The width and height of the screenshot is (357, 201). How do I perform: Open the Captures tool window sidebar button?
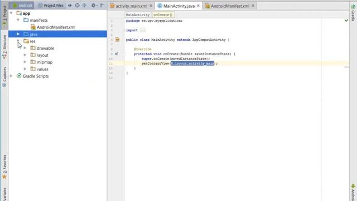[x=4, y=77]
